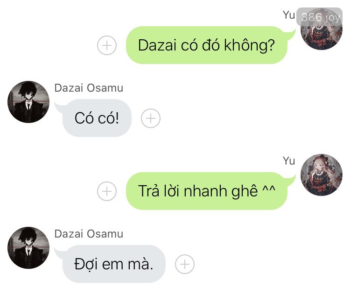The width and height of the screenshot is (350, 296).
Task: Click the "386 joy" badge
Action: pos(319,17)
